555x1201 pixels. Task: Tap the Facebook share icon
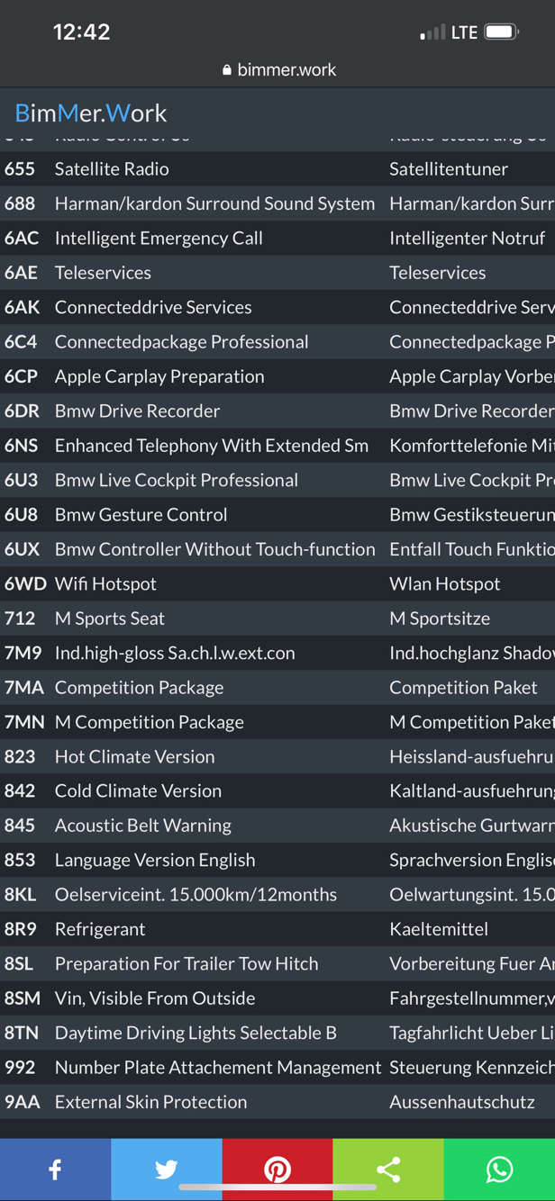point(55,1169)
